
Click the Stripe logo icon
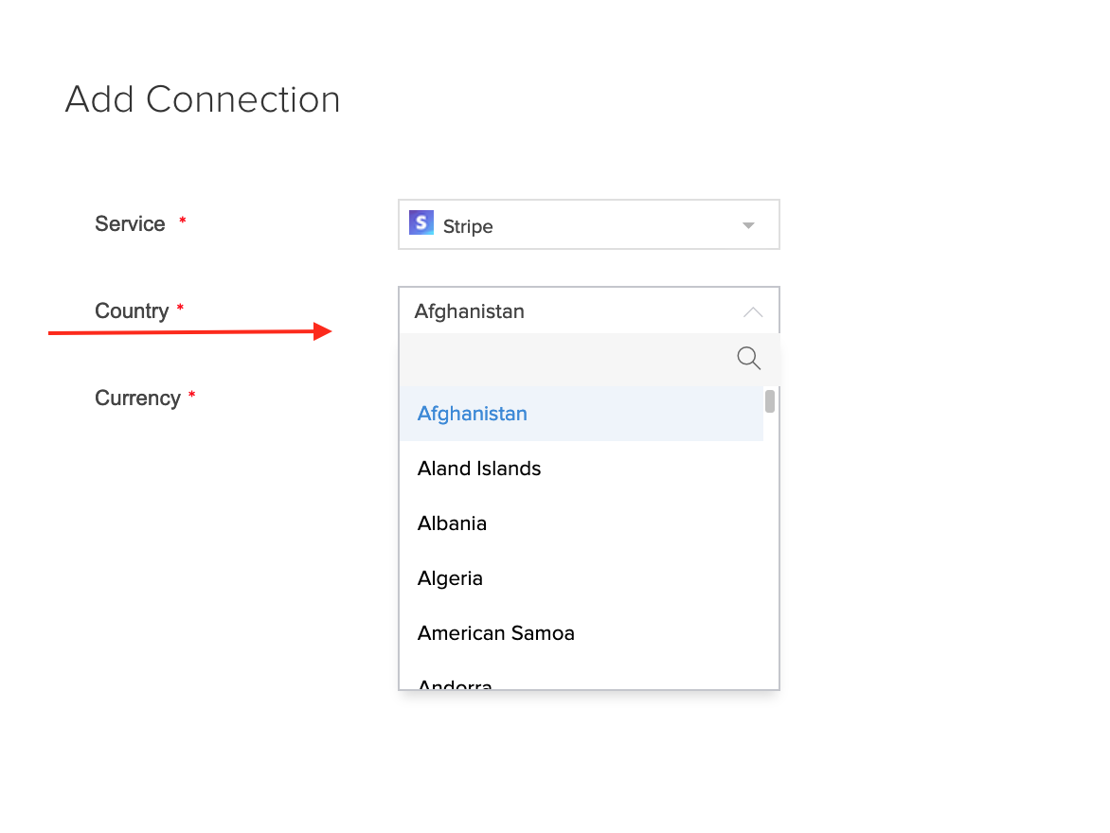click(421, 223)
